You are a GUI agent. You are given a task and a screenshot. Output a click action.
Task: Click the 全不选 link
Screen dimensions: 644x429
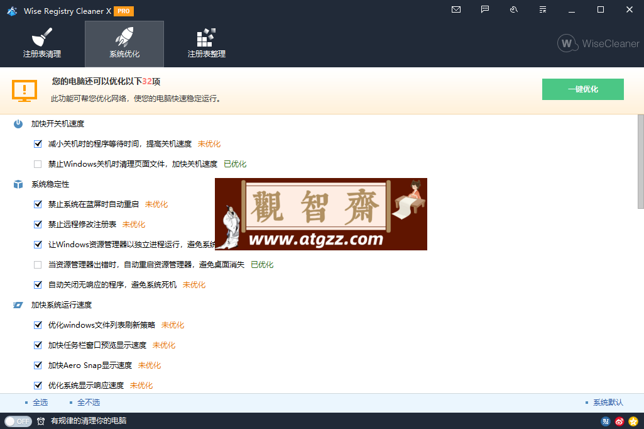pos(89,402)
